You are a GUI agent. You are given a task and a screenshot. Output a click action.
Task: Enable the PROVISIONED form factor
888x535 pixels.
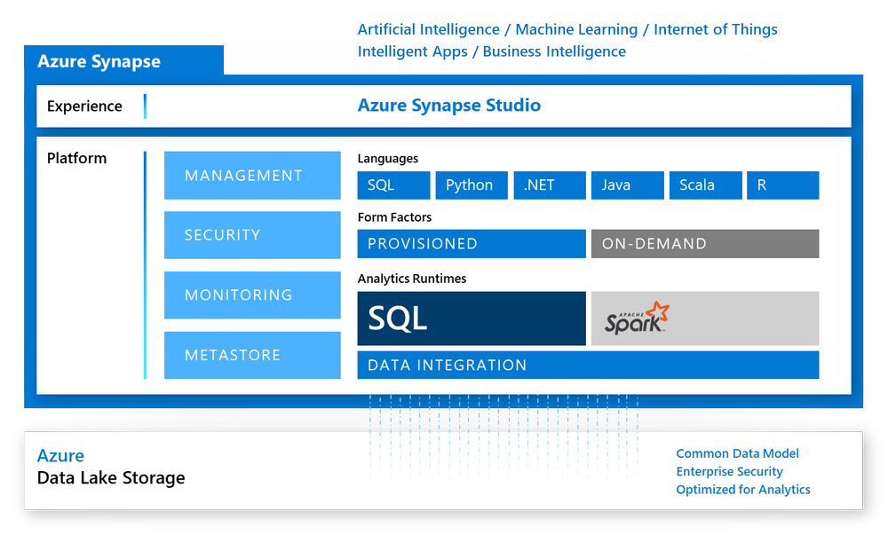pos(472,243)
